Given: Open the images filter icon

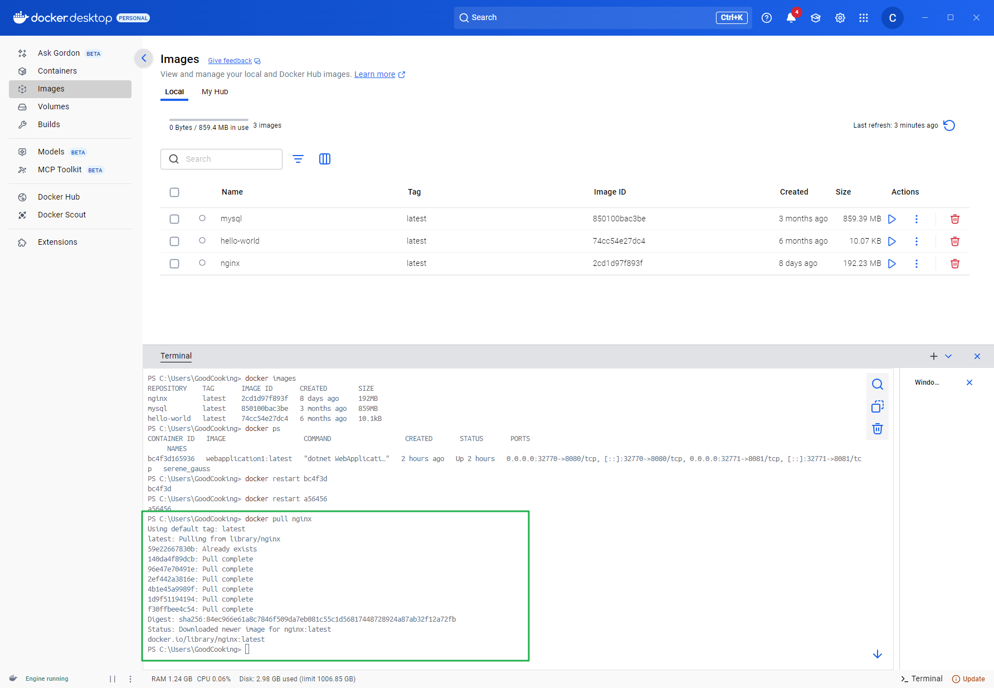Looking at the screenshot, I should 298,159.
